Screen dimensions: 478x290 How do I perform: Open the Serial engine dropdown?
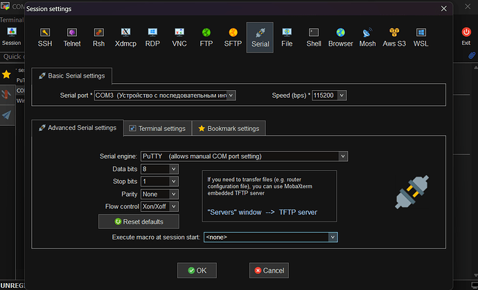tap(244, 156)
